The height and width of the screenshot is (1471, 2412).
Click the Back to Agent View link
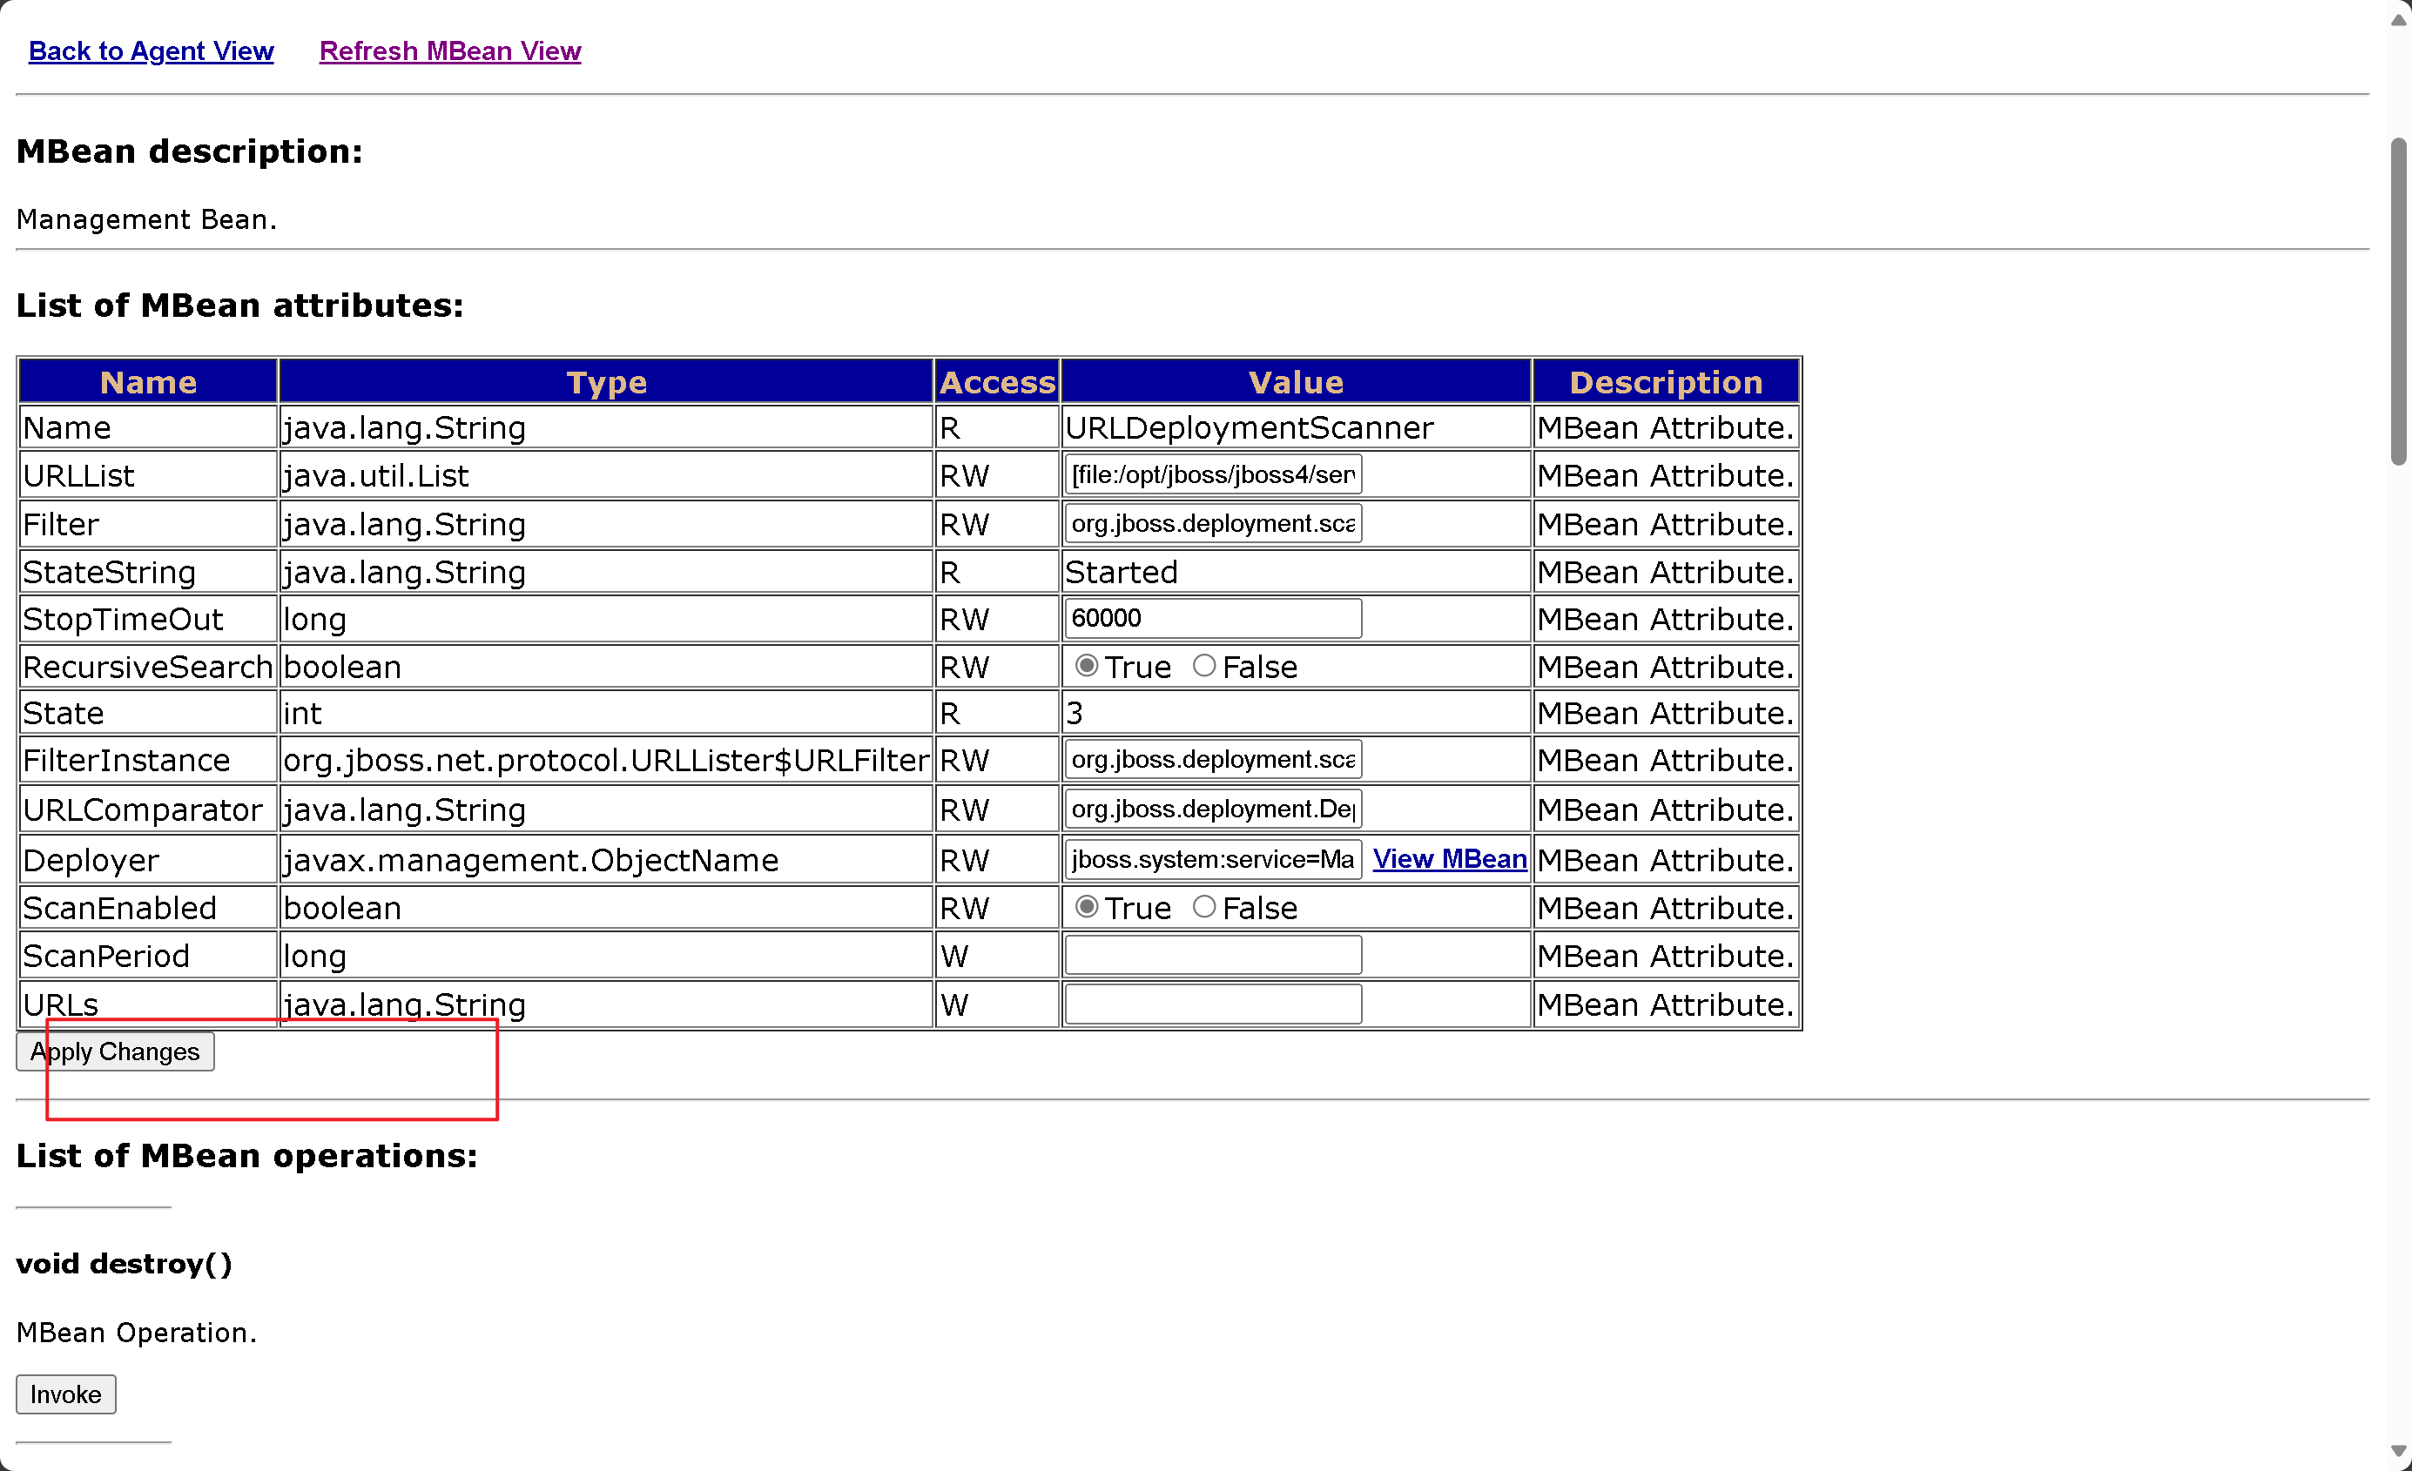coord(151,50)
